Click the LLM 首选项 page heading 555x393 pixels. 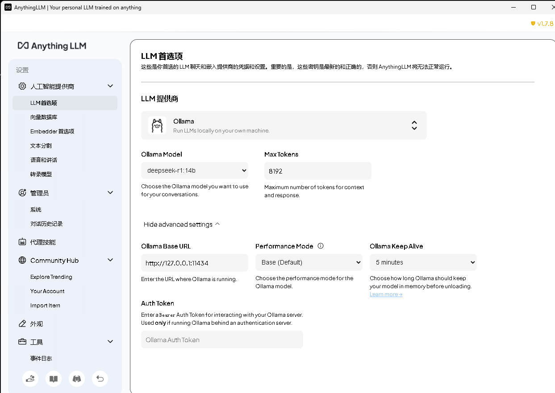(x=162, y=56)
